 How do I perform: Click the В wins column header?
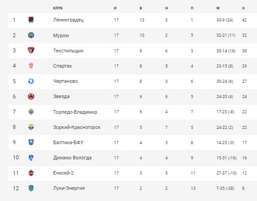141,8
